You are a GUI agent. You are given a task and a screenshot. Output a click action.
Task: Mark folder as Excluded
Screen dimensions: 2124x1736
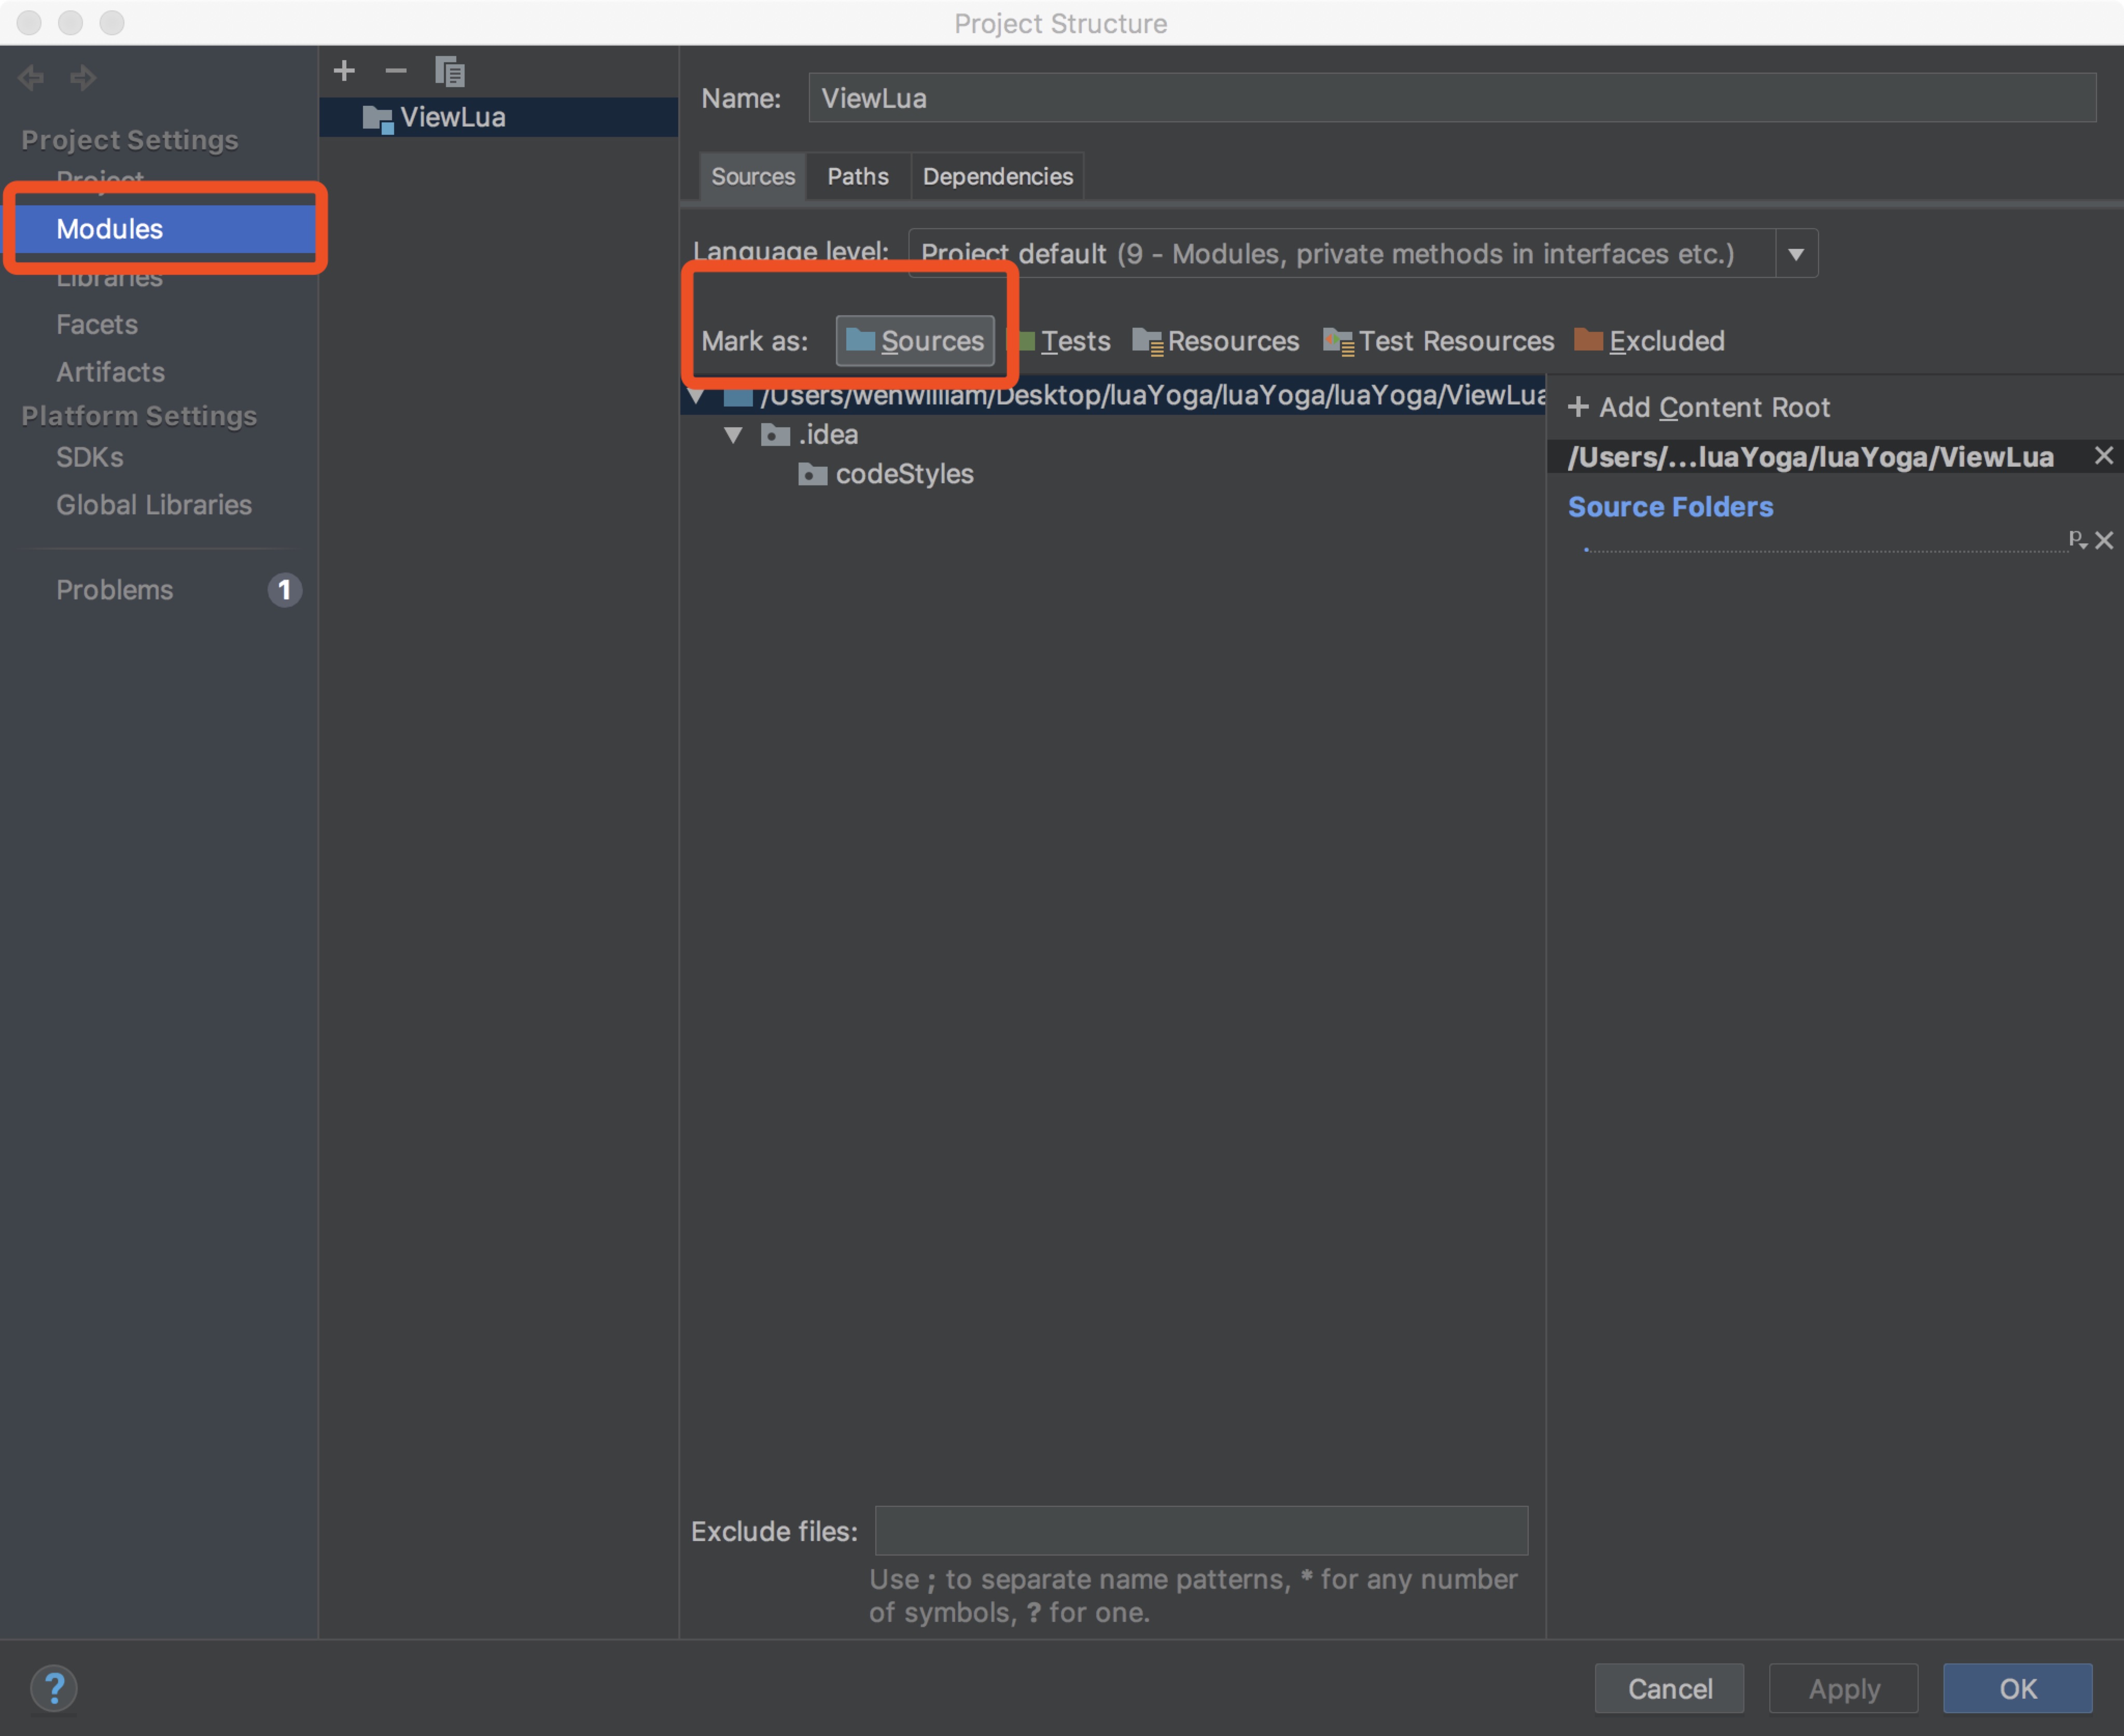click(x=1650, y=341)
